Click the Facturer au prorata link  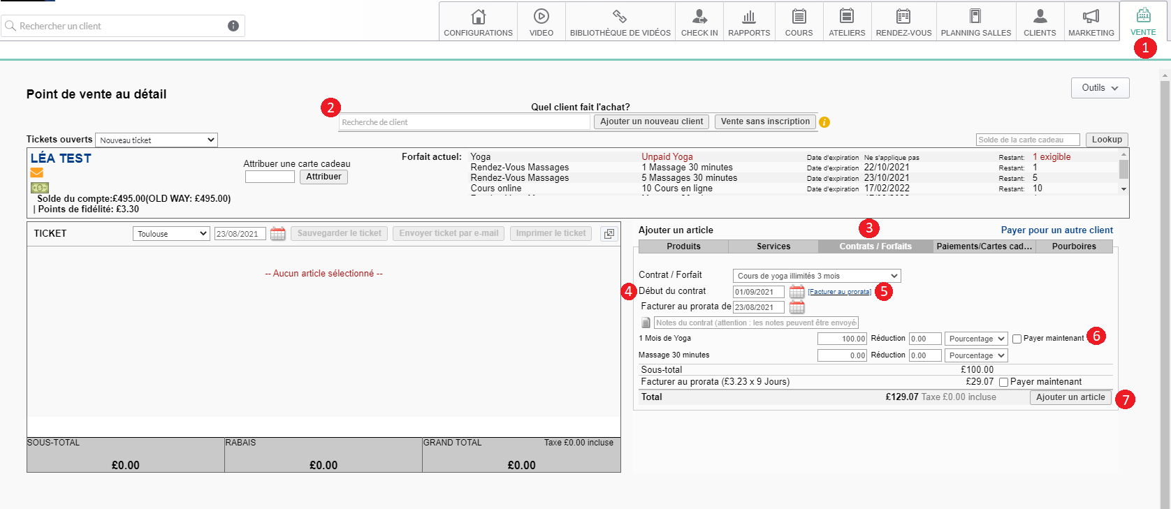pyautogui.click(x=839, y=292)
